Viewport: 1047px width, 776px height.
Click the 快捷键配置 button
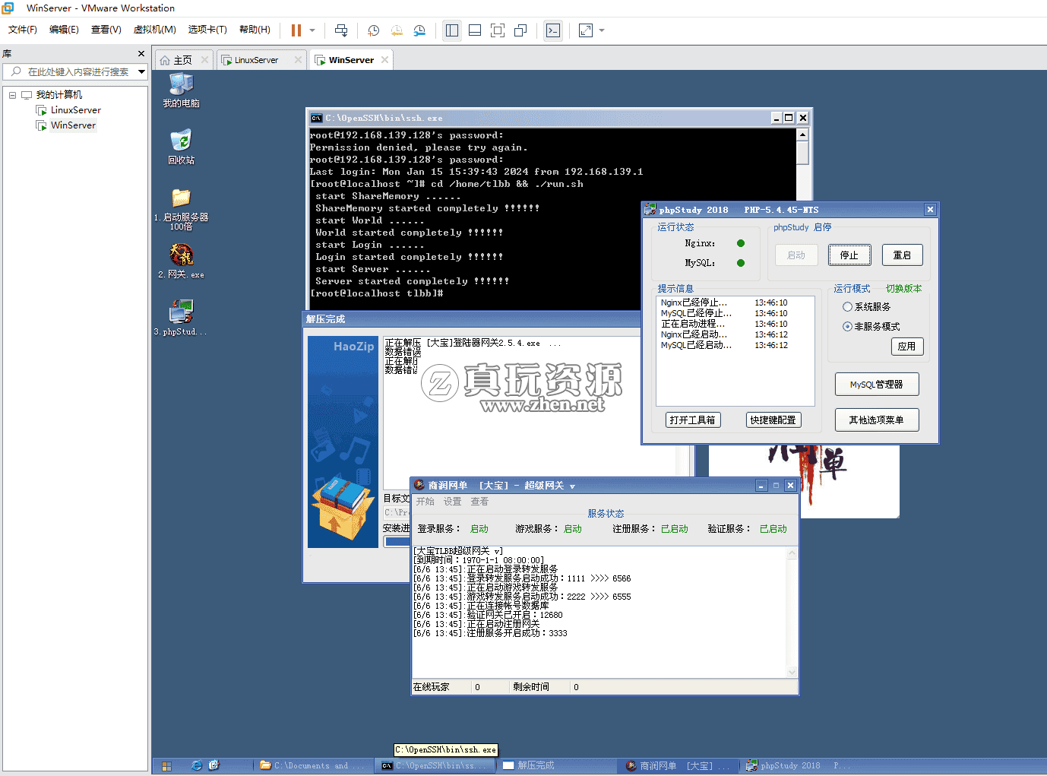pyautogui.click(x=773, y=420)
